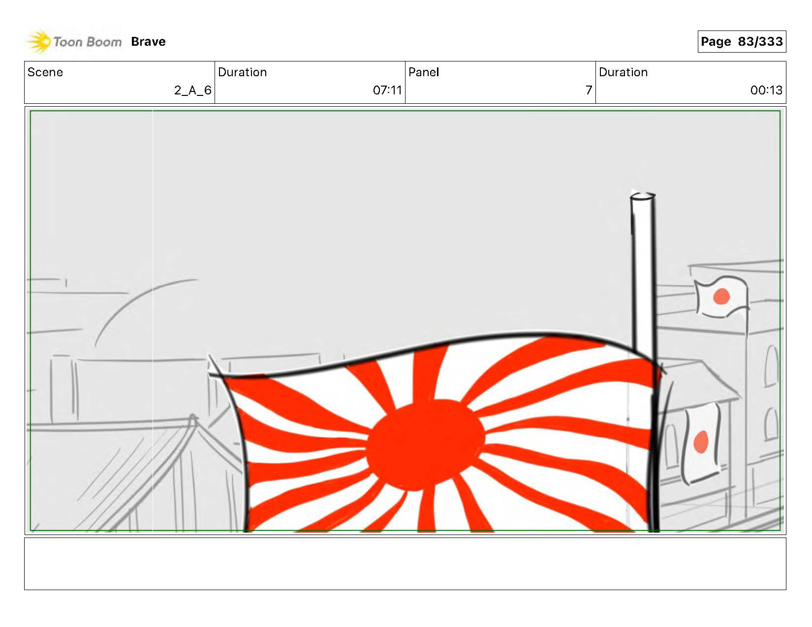Select scene duration value '07:11'

pyautogui.click(x=387, y=90)
